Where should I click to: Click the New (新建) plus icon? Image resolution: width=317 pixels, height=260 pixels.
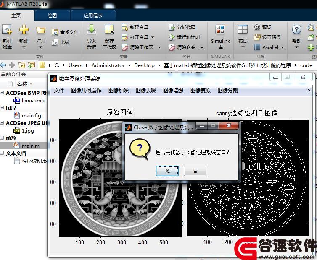24,30
